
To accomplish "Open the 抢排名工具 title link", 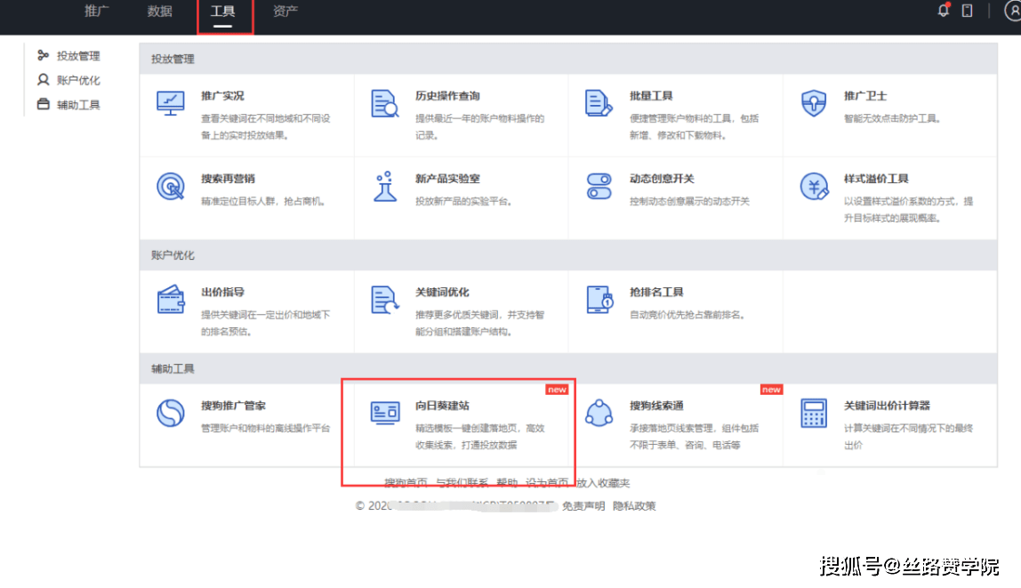I will (x=656, y=292).
